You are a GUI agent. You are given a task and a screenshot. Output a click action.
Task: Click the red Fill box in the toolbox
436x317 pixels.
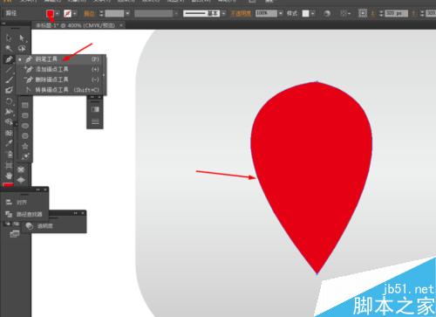(x=8, y=185)
